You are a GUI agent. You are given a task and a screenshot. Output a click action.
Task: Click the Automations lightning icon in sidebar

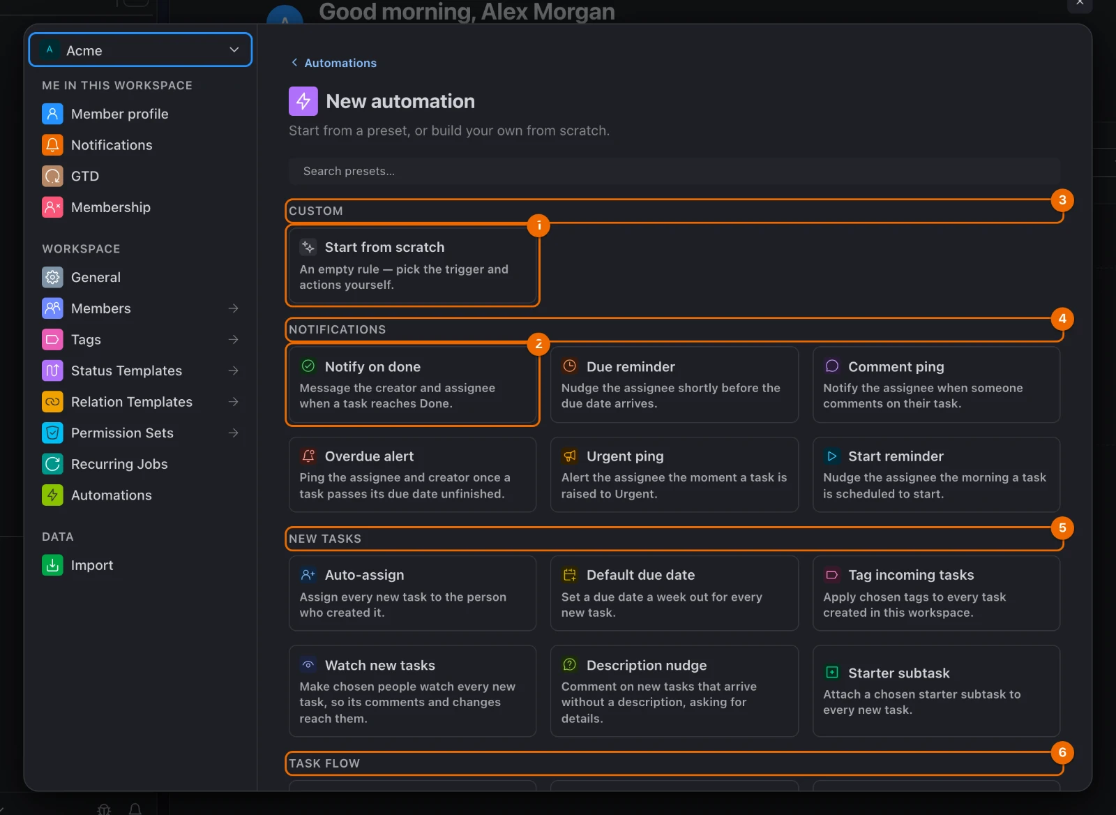click(52, 495)
